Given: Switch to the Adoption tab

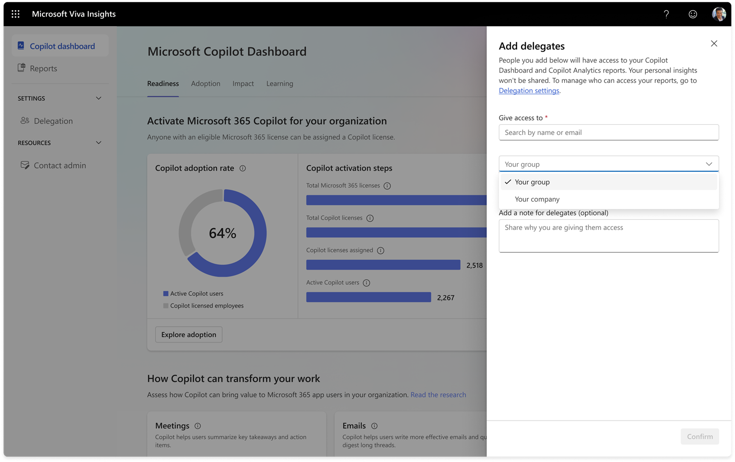Looking at the screenshot, I should click(206, 83).
